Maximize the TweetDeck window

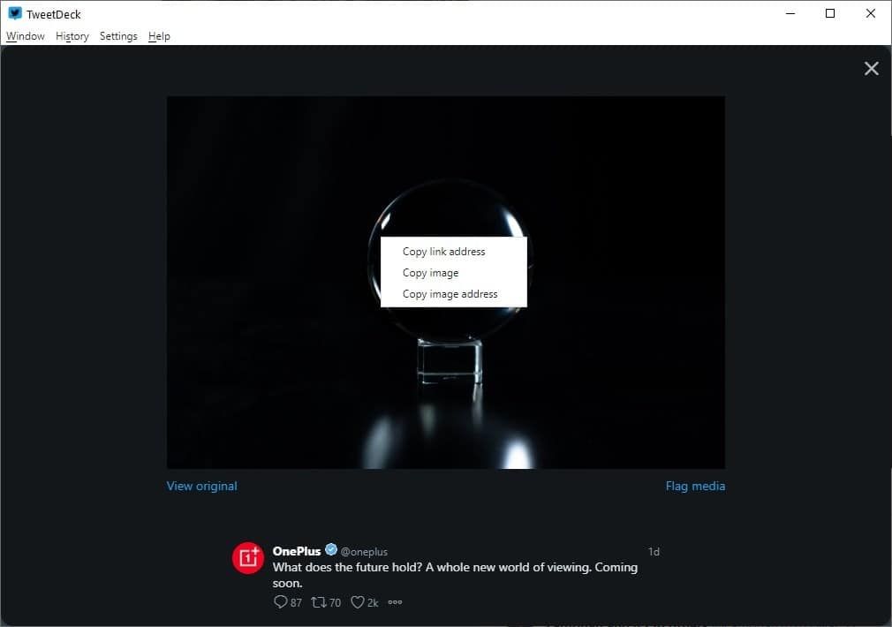[x=830, y=13]
